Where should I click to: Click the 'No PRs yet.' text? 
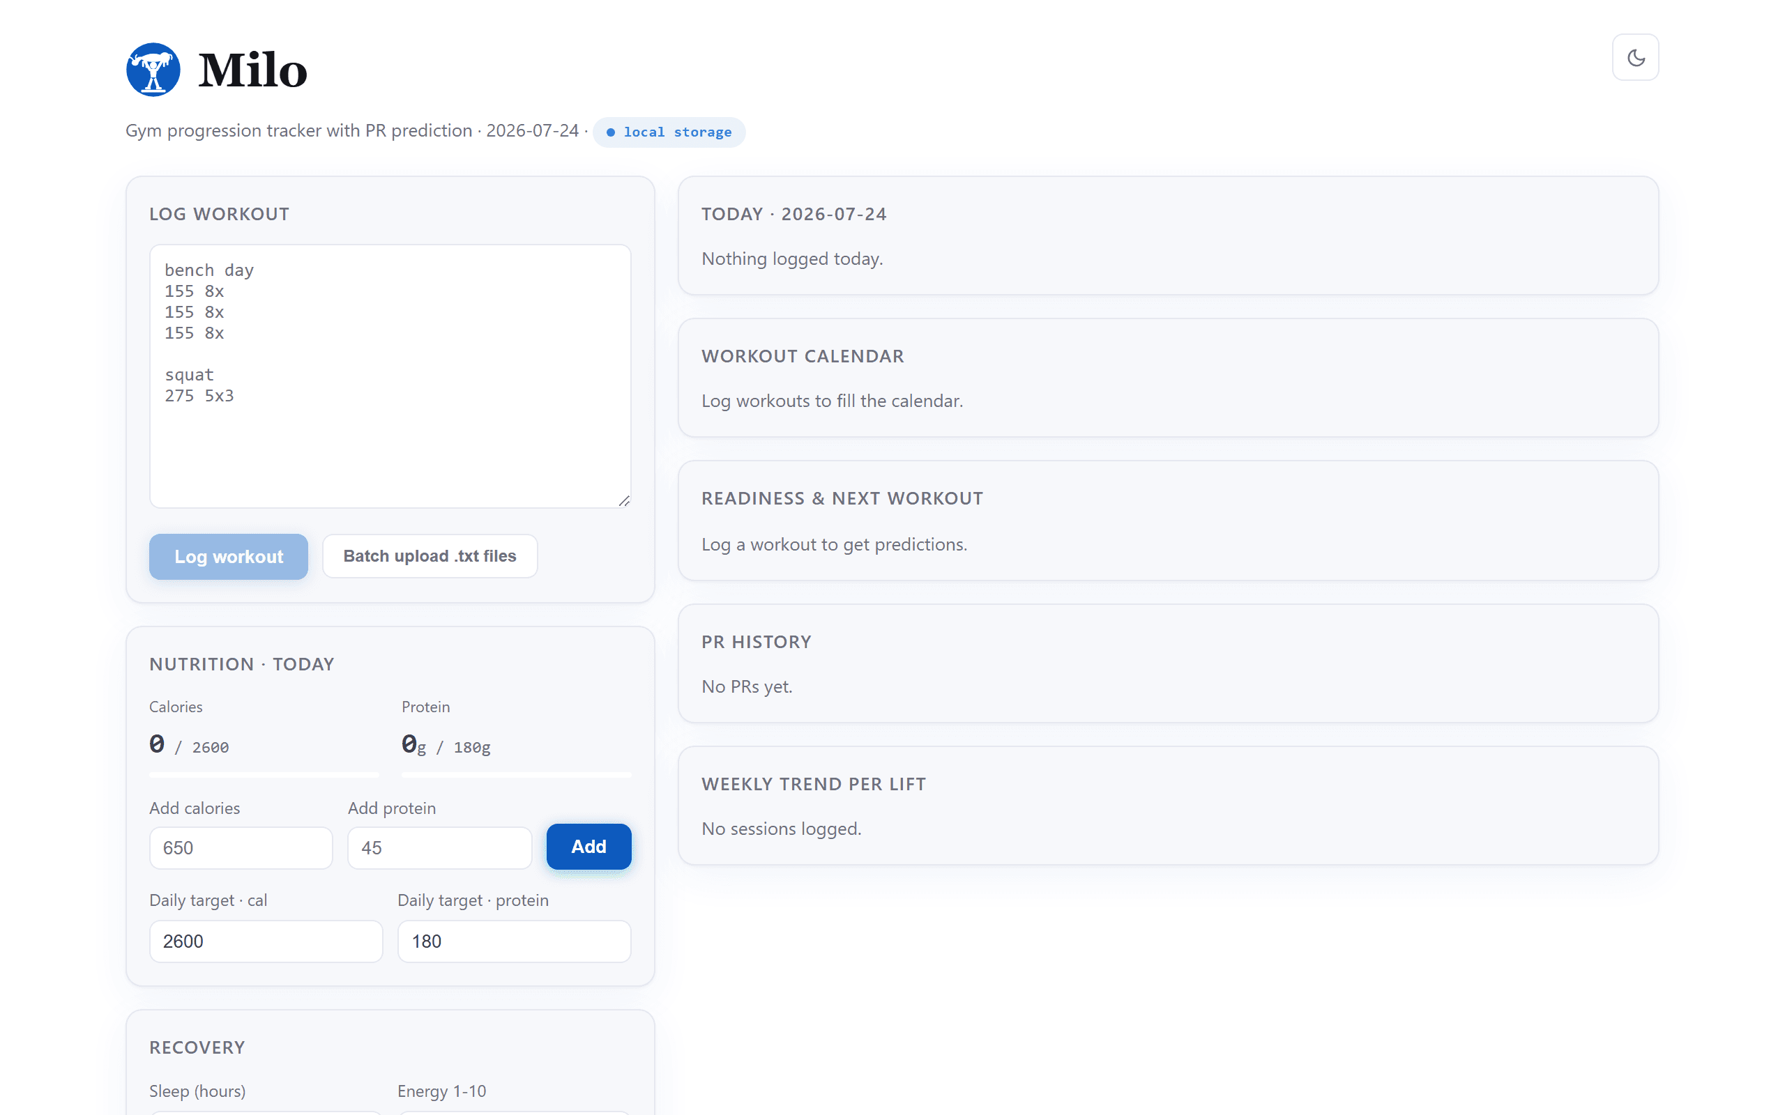[x=747, y=686]
